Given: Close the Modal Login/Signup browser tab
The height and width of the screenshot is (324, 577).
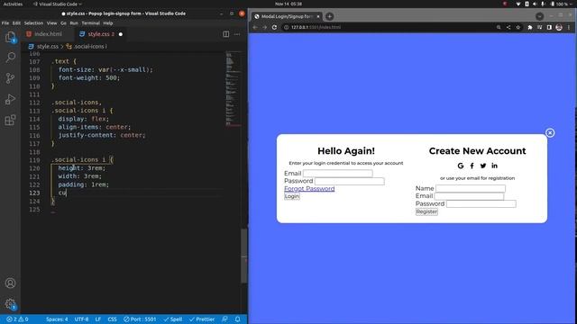Looking at the screenshot, I should click(318, 16).
